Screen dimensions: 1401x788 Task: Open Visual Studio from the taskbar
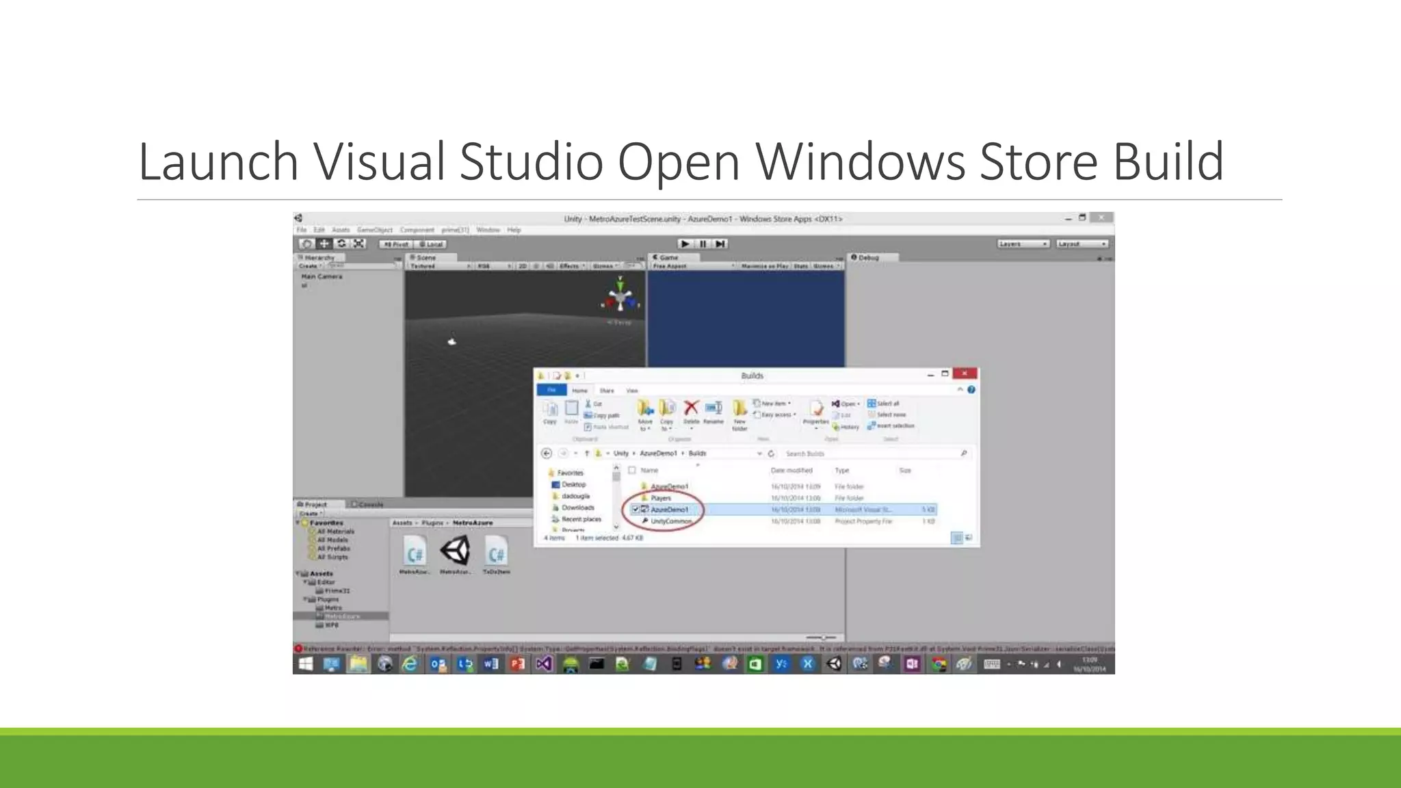point(544,664)
